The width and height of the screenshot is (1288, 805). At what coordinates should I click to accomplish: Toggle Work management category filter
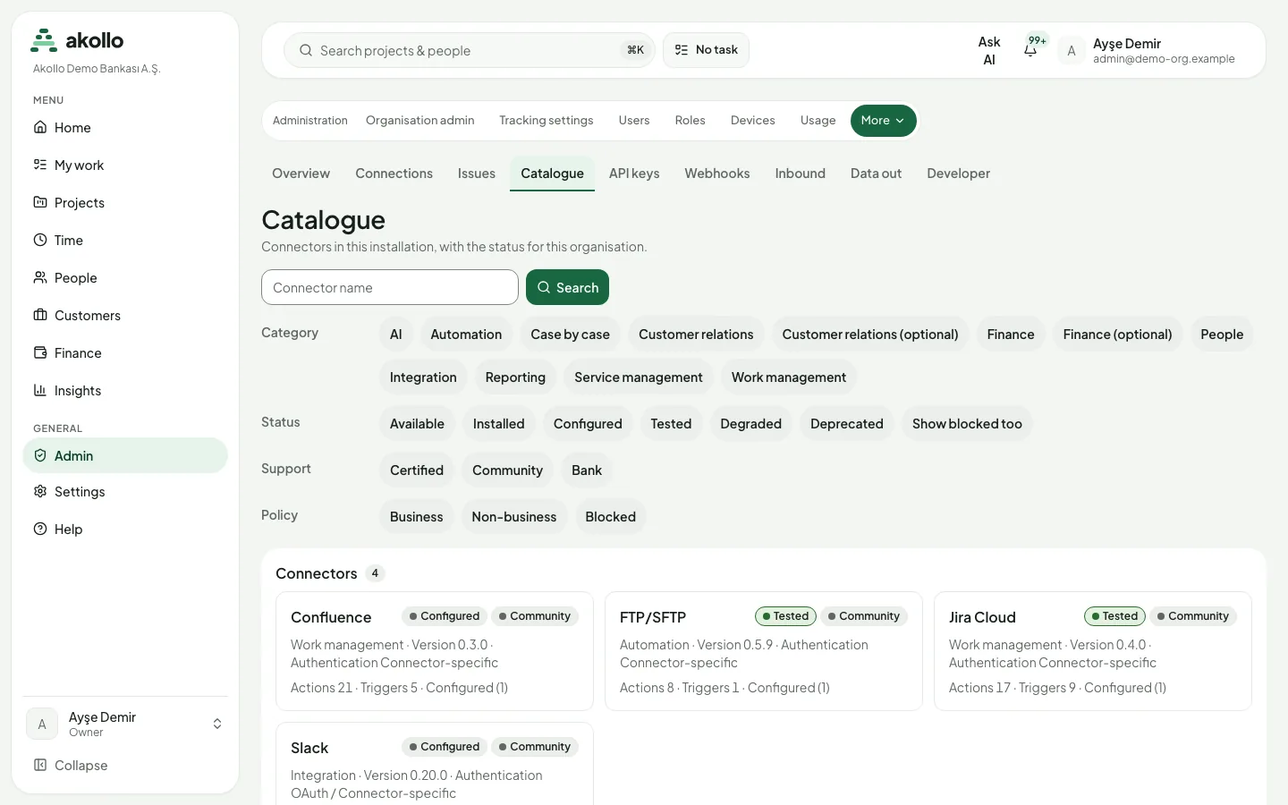[789, 377]
